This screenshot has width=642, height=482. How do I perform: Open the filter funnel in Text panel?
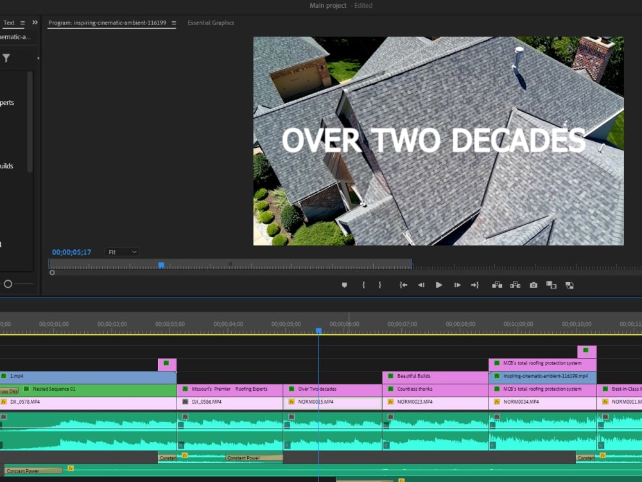point(6,58)
